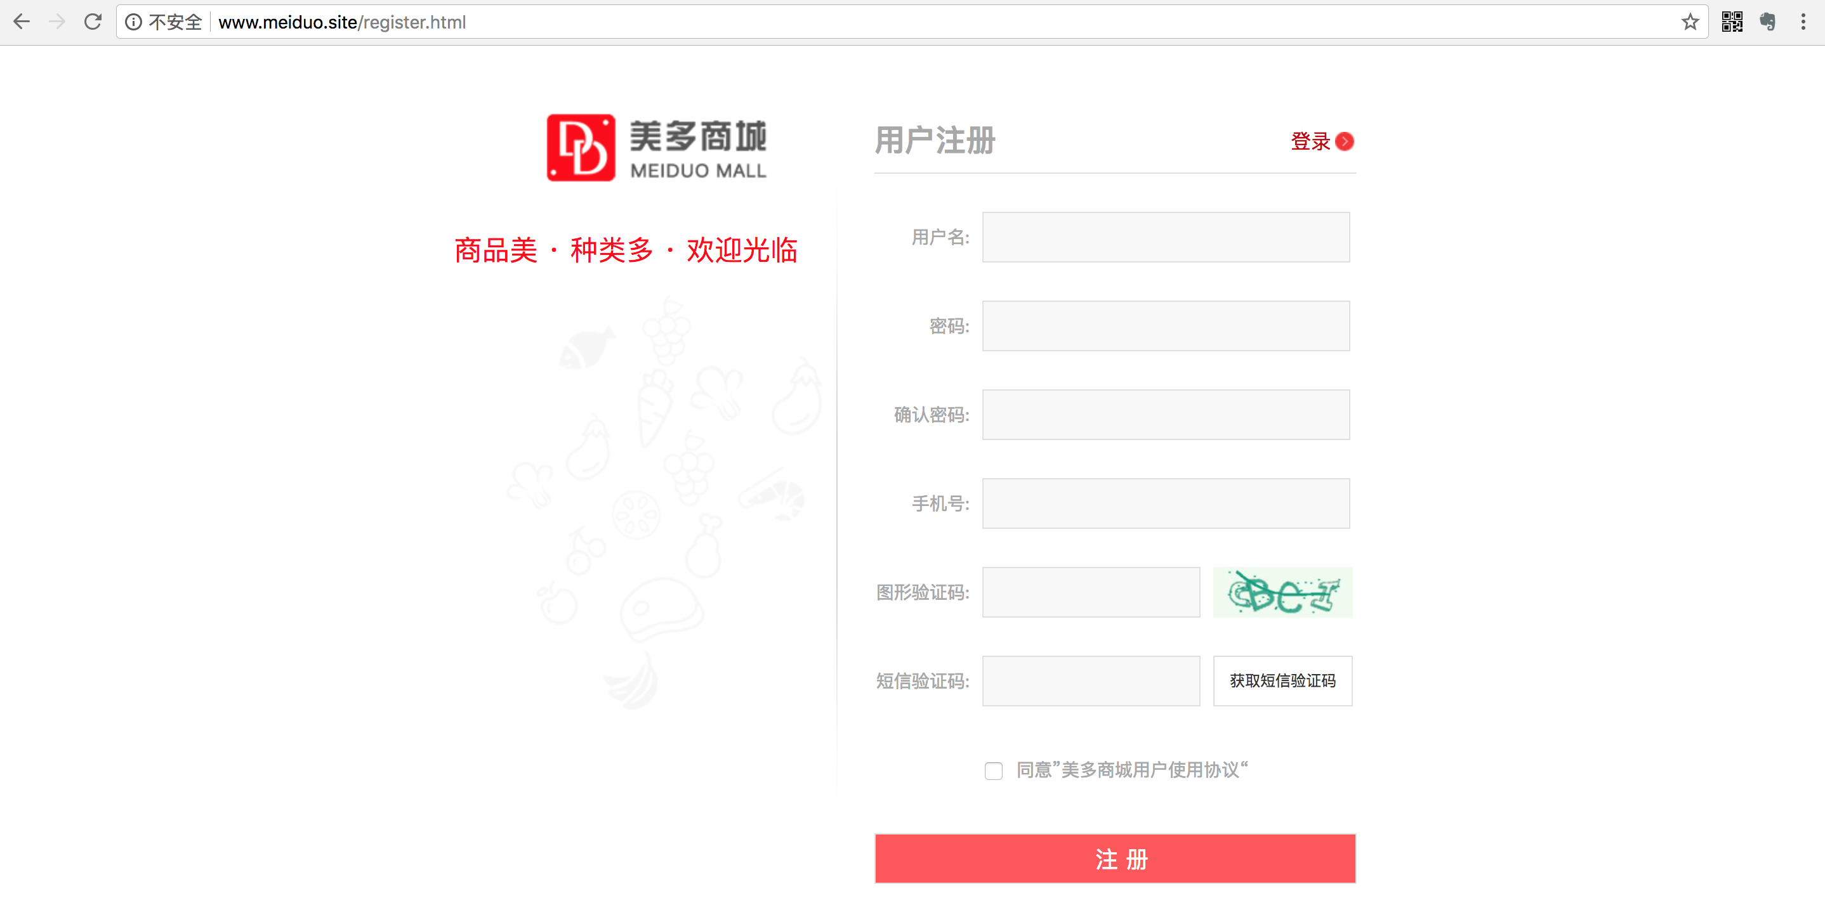Submit with the red 注册 button
Viewport: 1825px width, 922px height.
tap(1115, 858)
